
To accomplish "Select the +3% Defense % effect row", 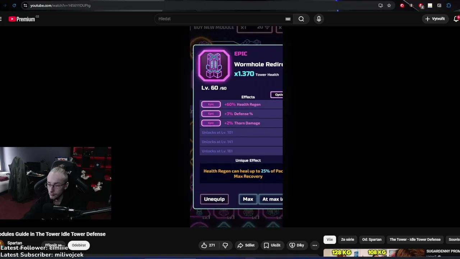I will [x=241, y=114].
